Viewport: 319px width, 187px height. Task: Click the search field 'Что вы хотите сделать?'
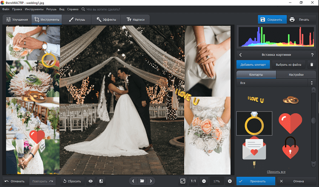tap(103, 9)
